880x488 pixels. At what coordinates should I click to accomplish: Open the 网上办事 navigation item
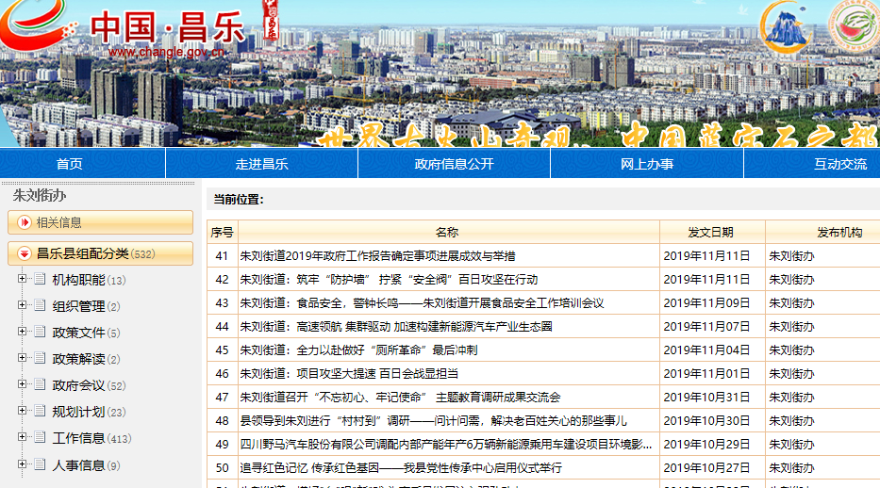click(x=647, y=164)
